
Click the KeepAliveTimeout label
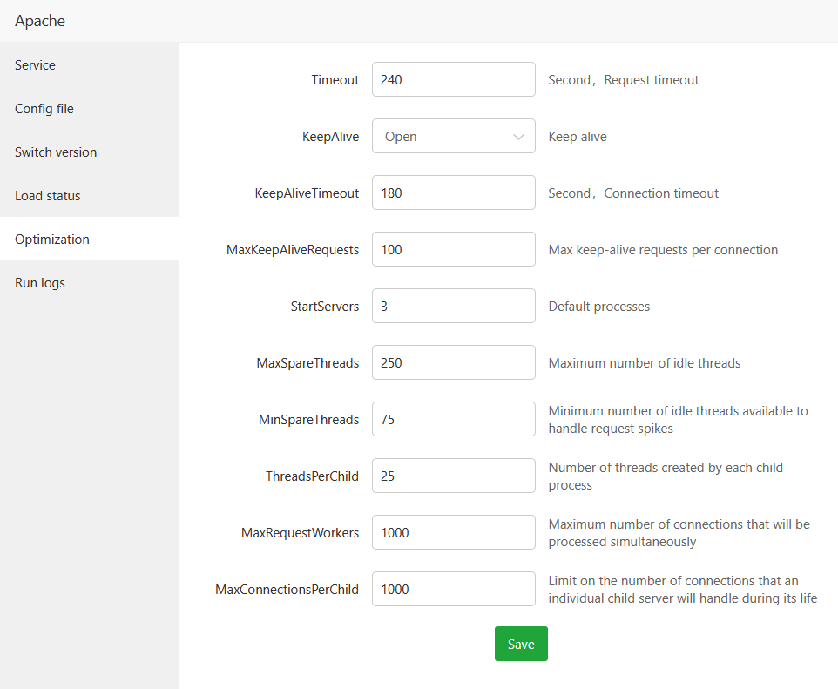pos(307,193)
